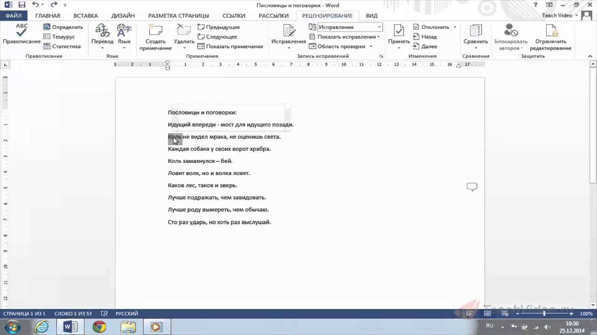Click the Принять accept change icon

(399, 31)
